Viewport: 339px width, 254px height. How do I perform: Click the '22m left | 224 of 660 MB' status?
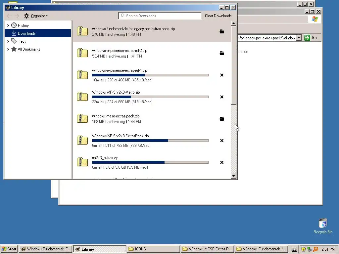point(122,102)
